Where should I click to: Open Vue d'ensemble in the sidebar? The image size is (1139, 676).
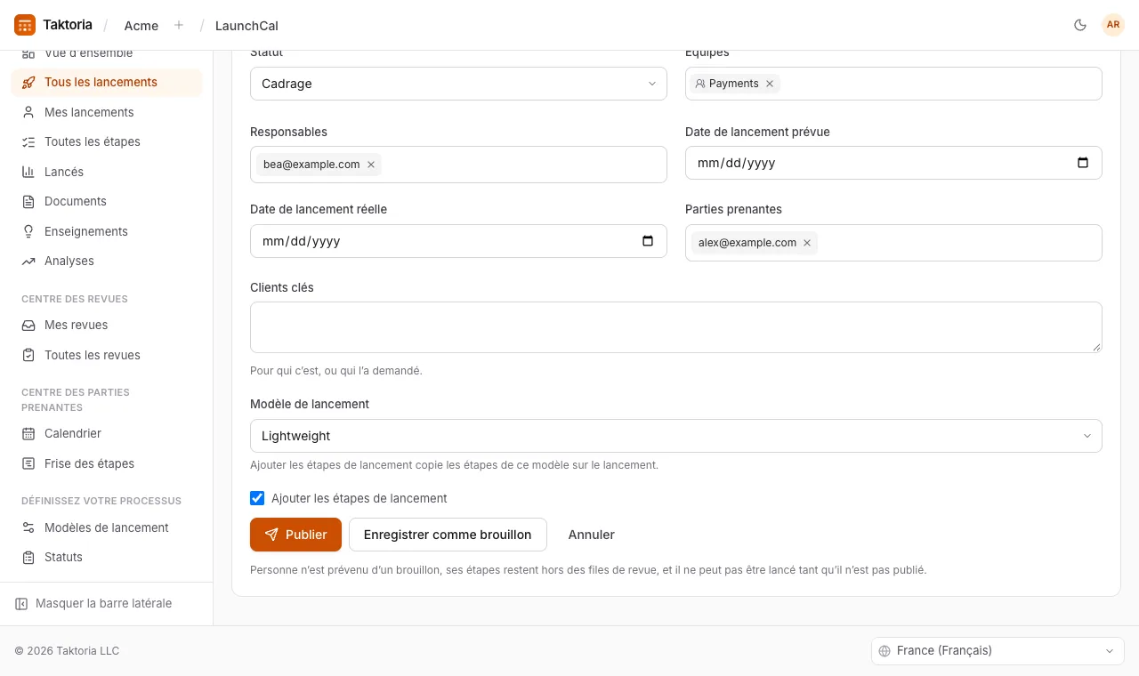coord(107,55)
